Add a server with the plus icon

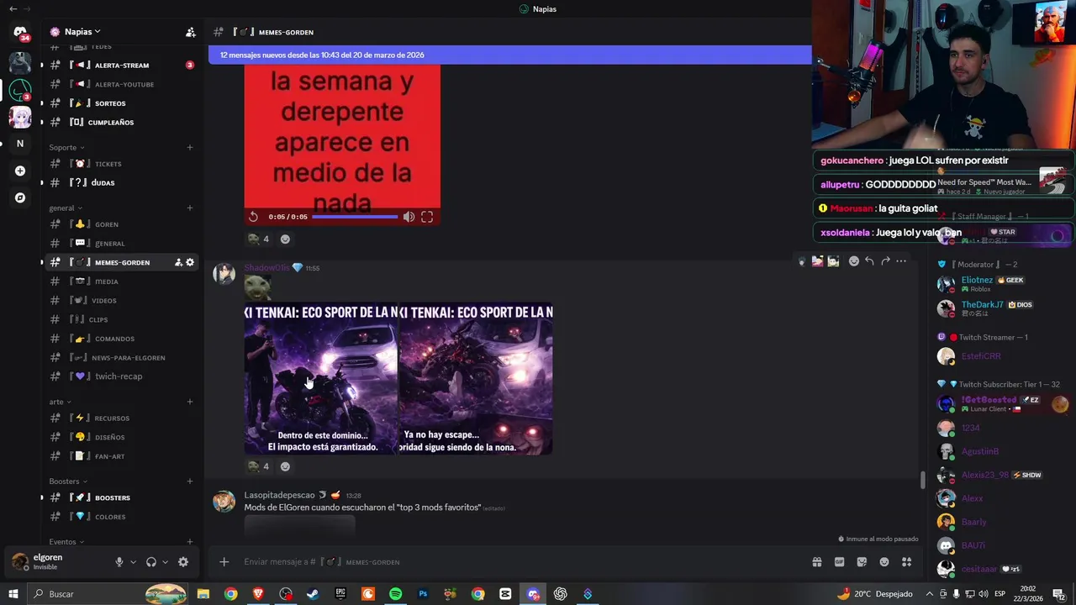click(x=20, y=171)
